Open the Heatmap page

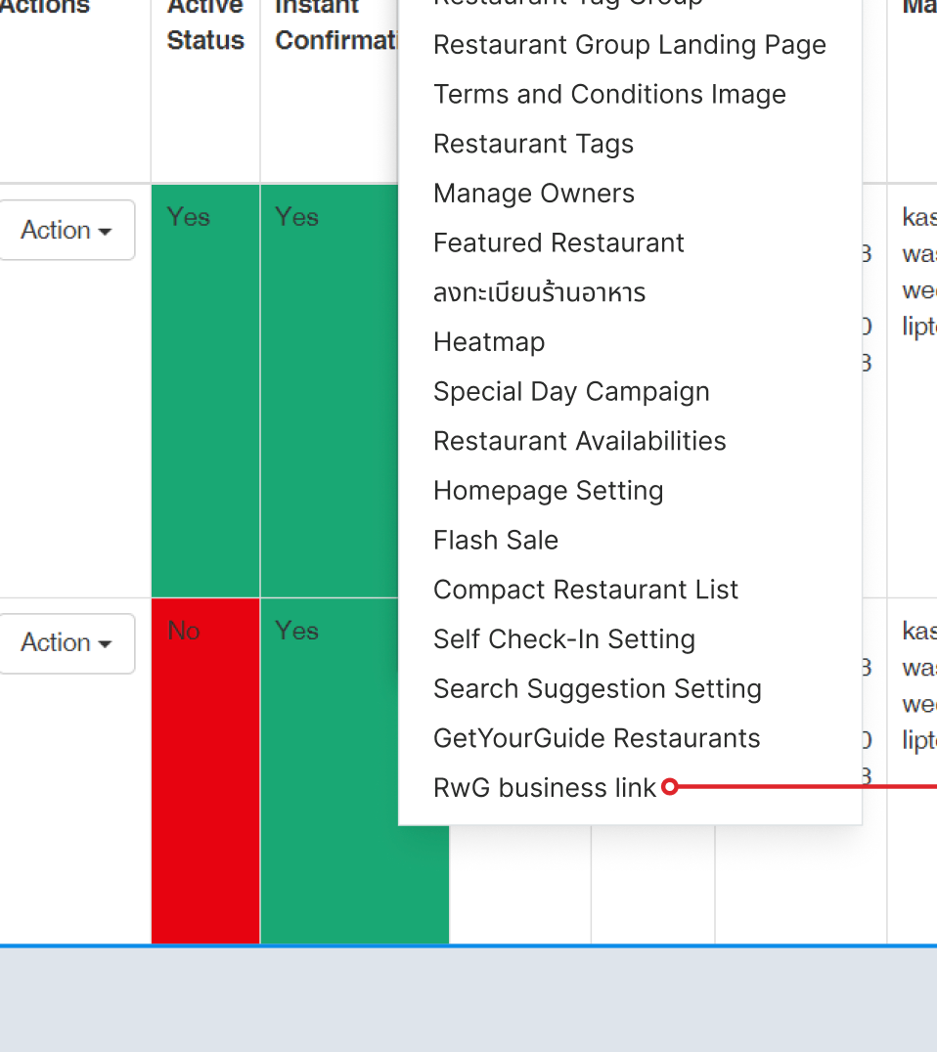coord(489,342)
